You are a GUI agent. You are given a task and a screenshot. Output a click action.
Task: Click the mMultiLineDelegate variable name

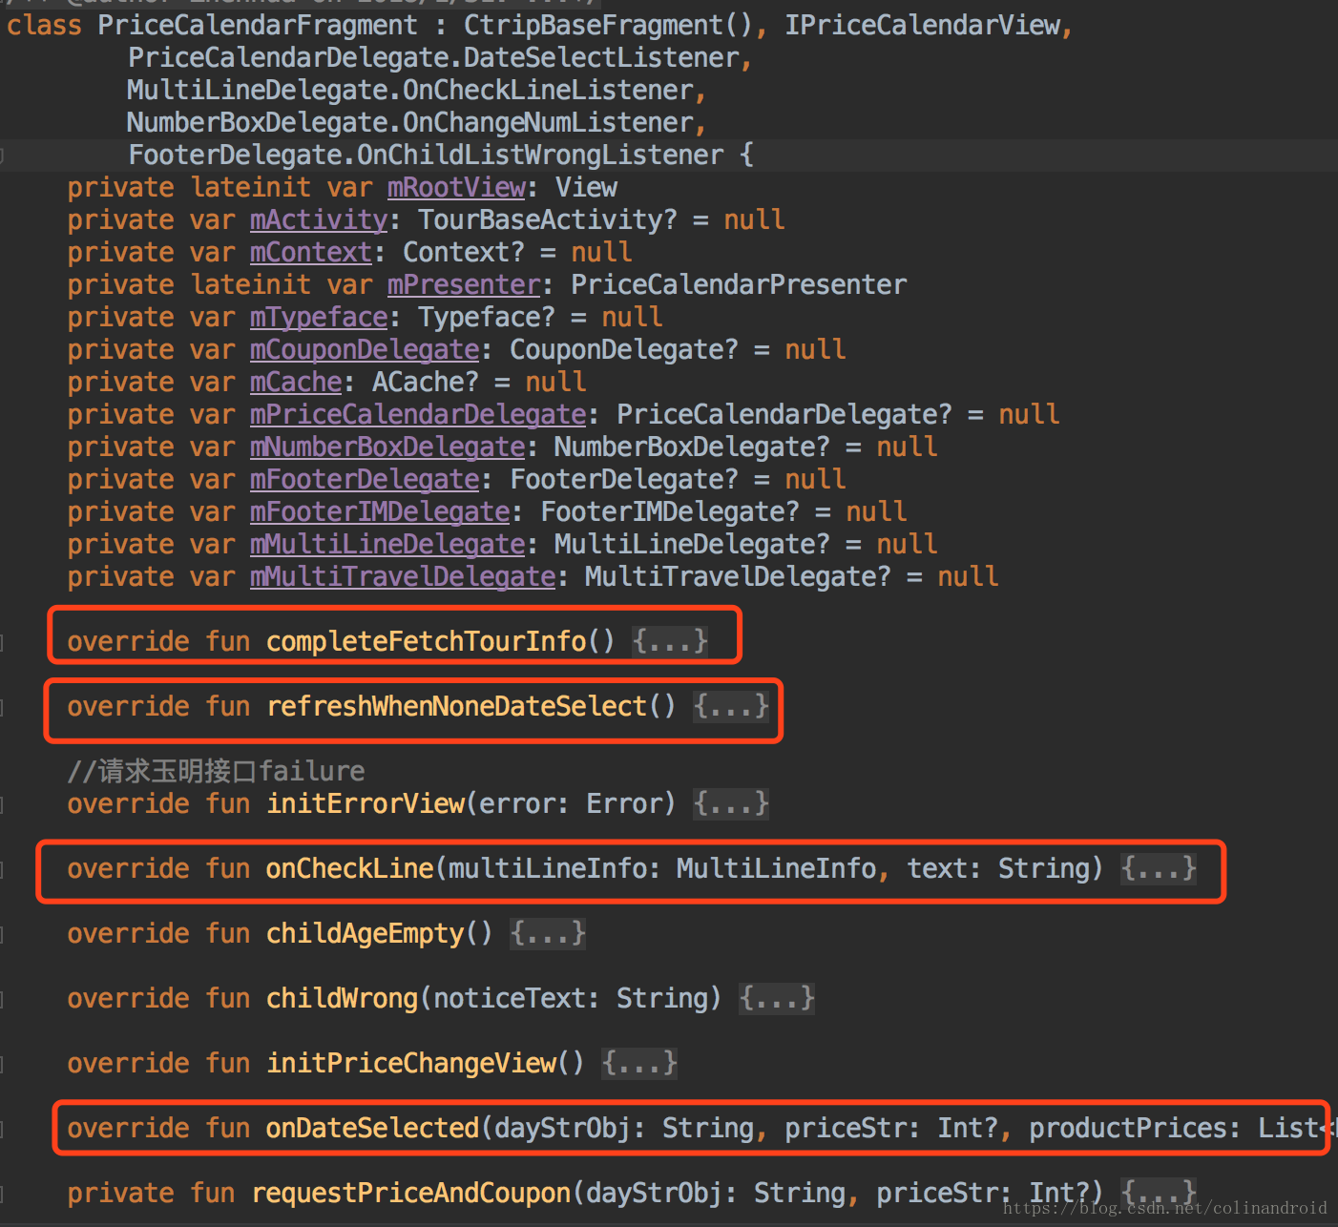click(387, 544)
